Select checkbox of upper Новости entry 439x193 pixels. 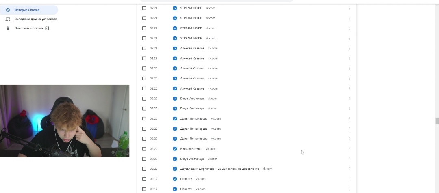tap(144, 179)
